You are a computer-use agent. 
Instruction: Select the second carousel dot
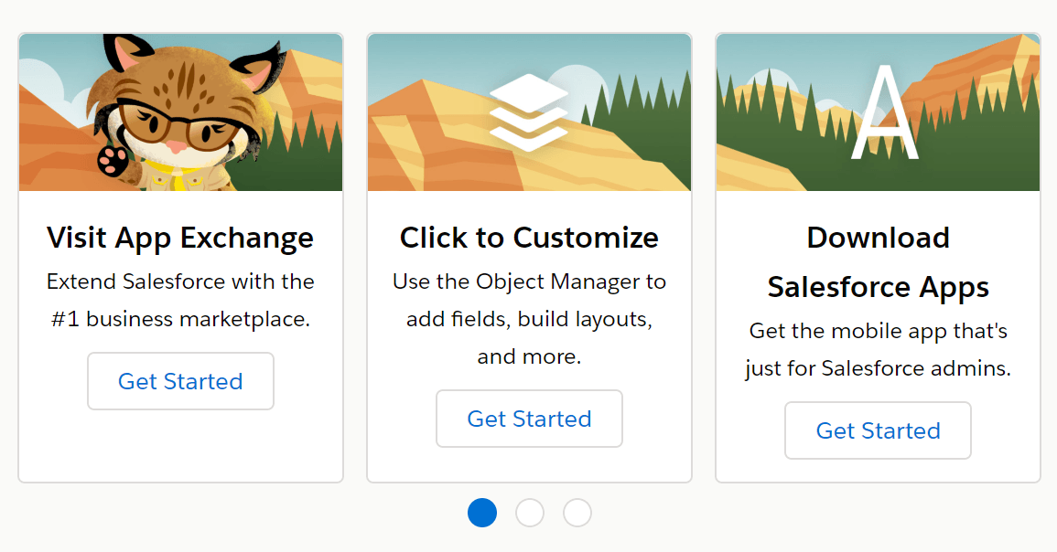(x=530, y=513)
